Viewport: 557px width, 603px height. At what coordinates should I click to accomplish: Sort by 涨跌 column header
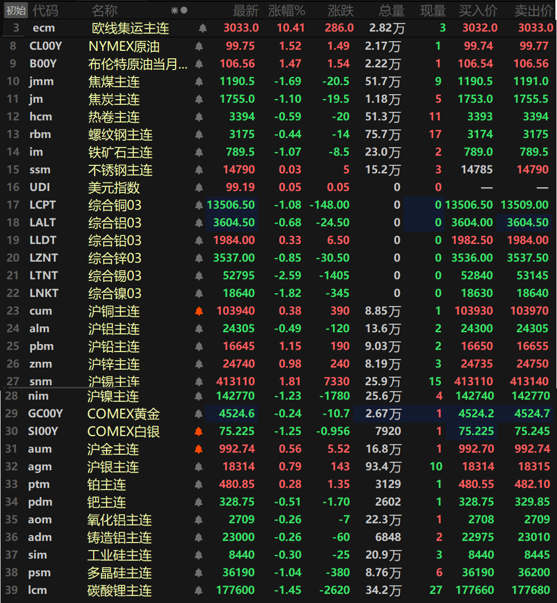click(x=340, y=11)
